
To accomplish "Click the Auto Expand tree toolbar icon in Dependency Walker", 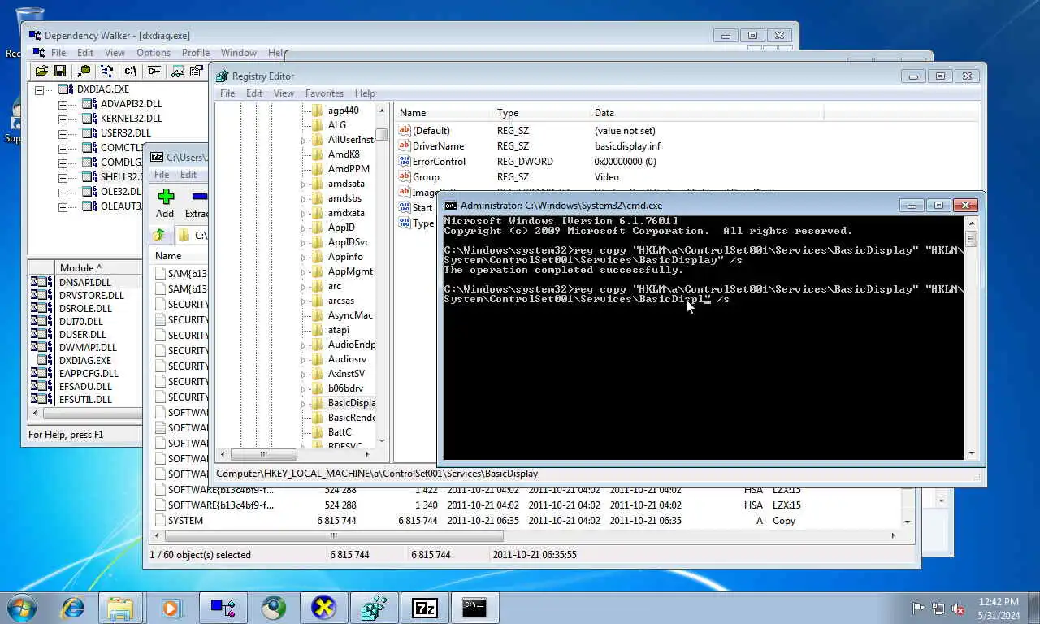I will (x=106, y=71).
